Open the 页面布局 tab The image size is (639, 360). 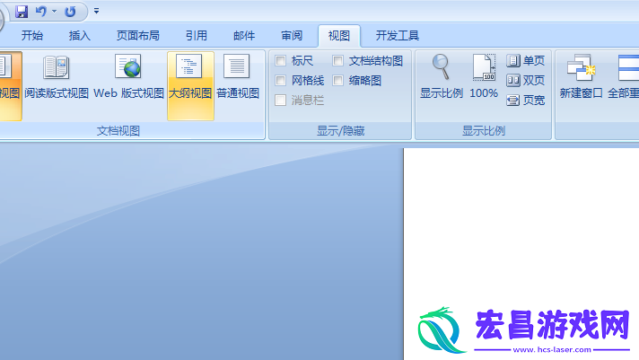(x=138, y=36)
